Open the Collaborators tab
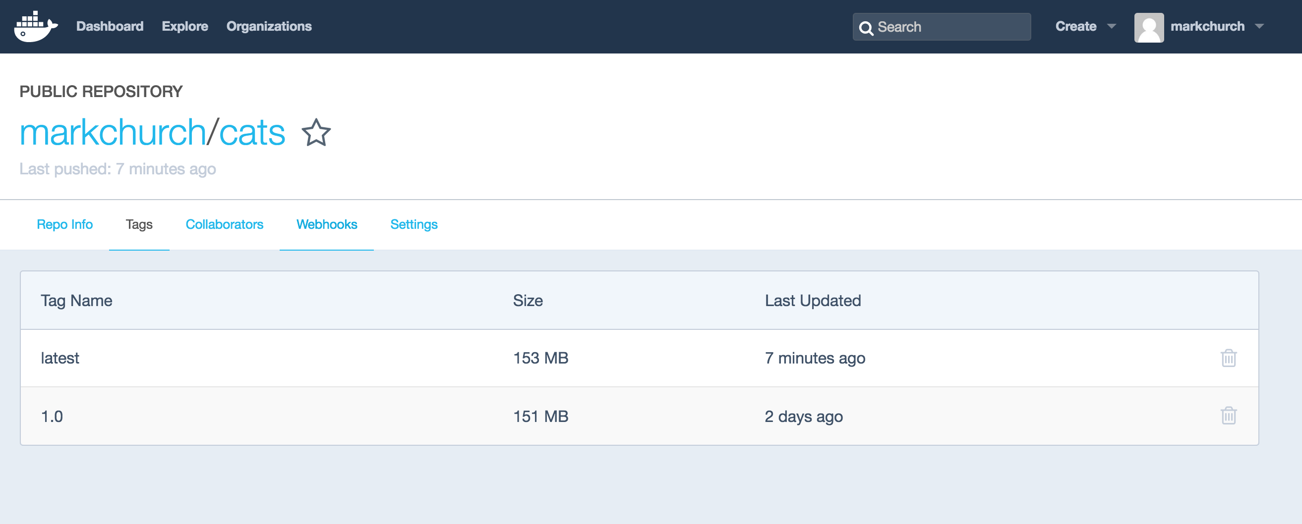 225,224
